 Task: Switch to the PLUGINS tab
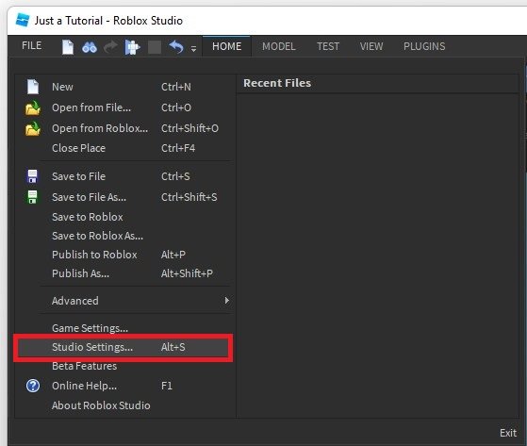point(424,46)
